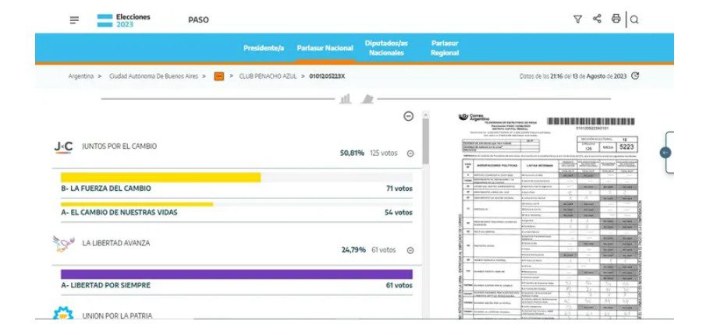Select the Presidente/a tab
The image size is (703, 335).
point(264,48)
